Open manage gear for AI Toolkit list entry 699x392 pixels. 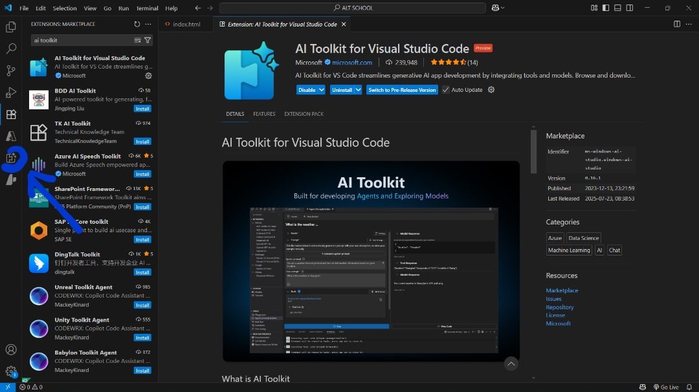(x=148, y=76)
